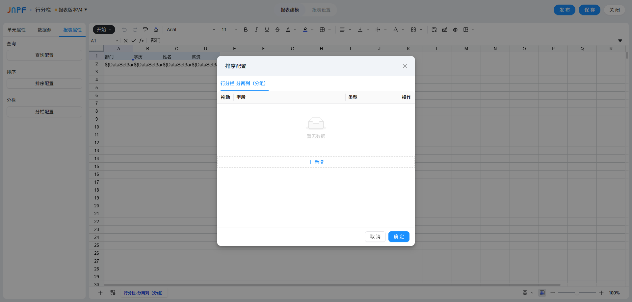The width and height of the screenshot is (632, 302).
Task: Add a new sheet with plus icon
Action: click(x=100, y=293)
